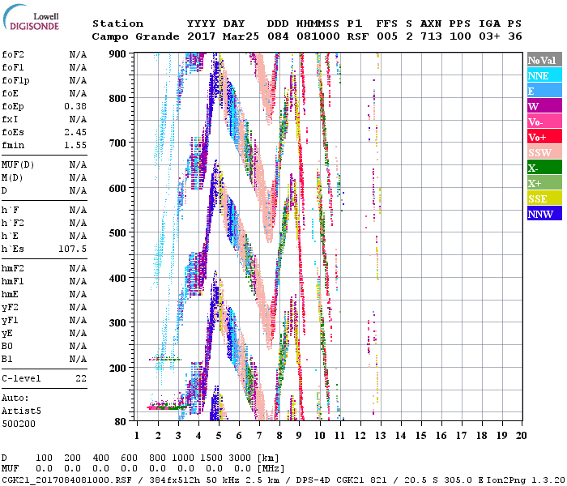Click the 5 MHz frequency axis label

pos(219,436)
